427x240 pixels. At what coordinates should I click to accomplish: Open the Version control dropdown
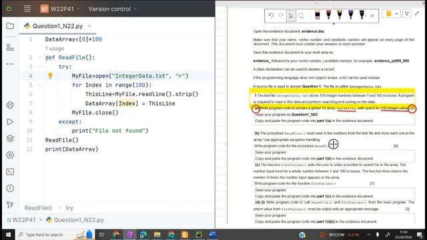tap(113, 9)
